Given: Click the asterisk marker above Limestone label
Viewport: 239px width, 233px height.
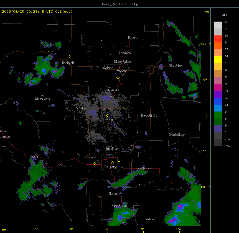Looking at the screenshot, I should 42,96.
